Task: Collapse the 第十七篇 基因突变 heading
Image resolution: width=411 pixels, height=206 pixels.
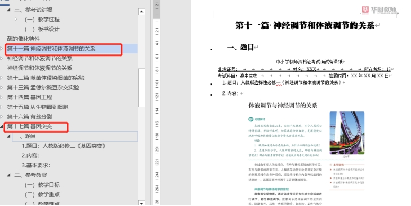Action: pyautogui.click(x=2, y=127)
